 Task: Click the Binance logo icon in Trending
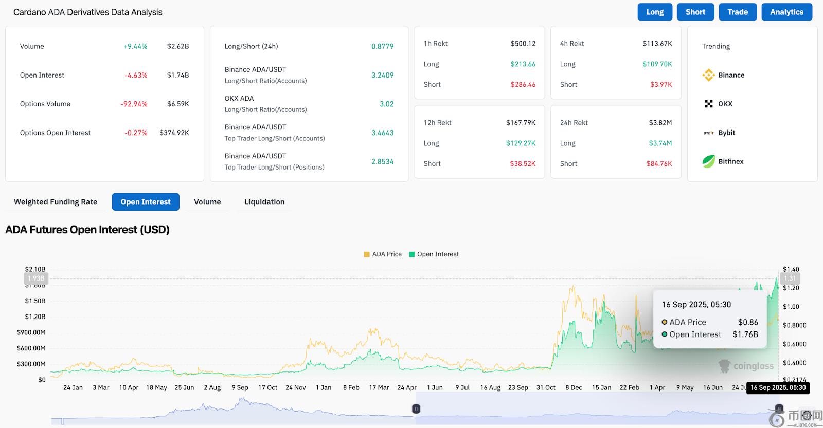click(708, 75)
